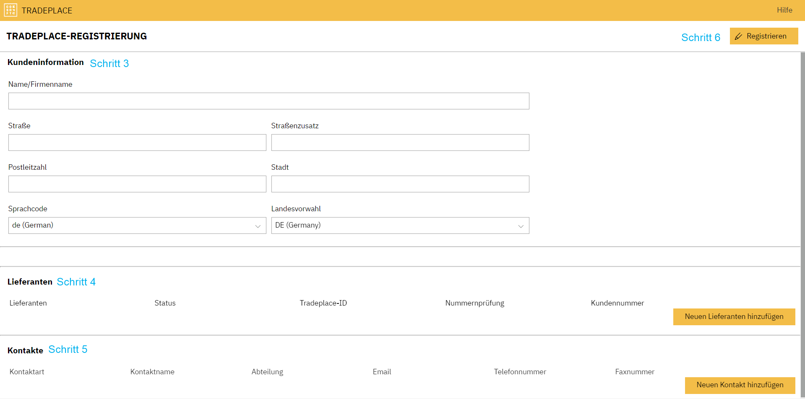Open the Hilfe link
The image size is (805, 399).
(784, 10)
